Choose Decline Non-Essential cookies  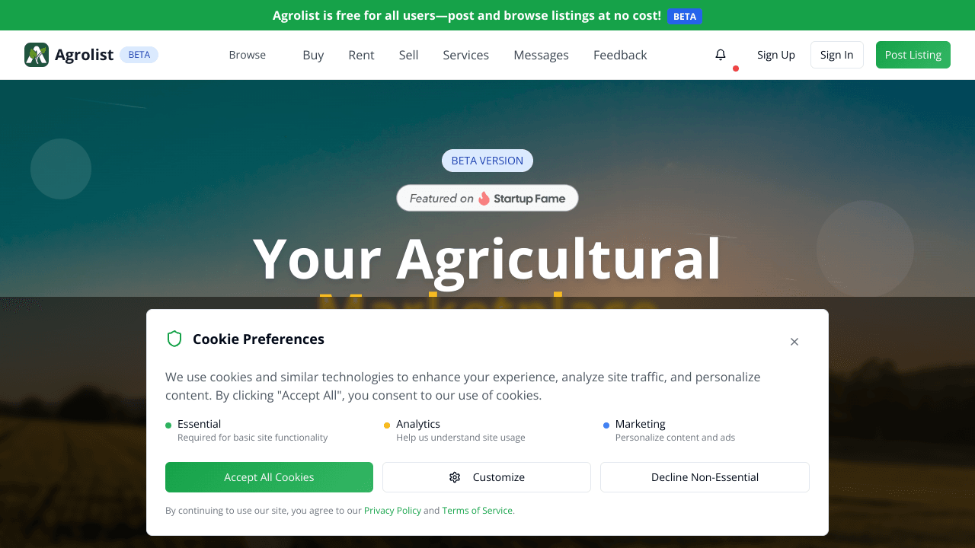point(705,477)
